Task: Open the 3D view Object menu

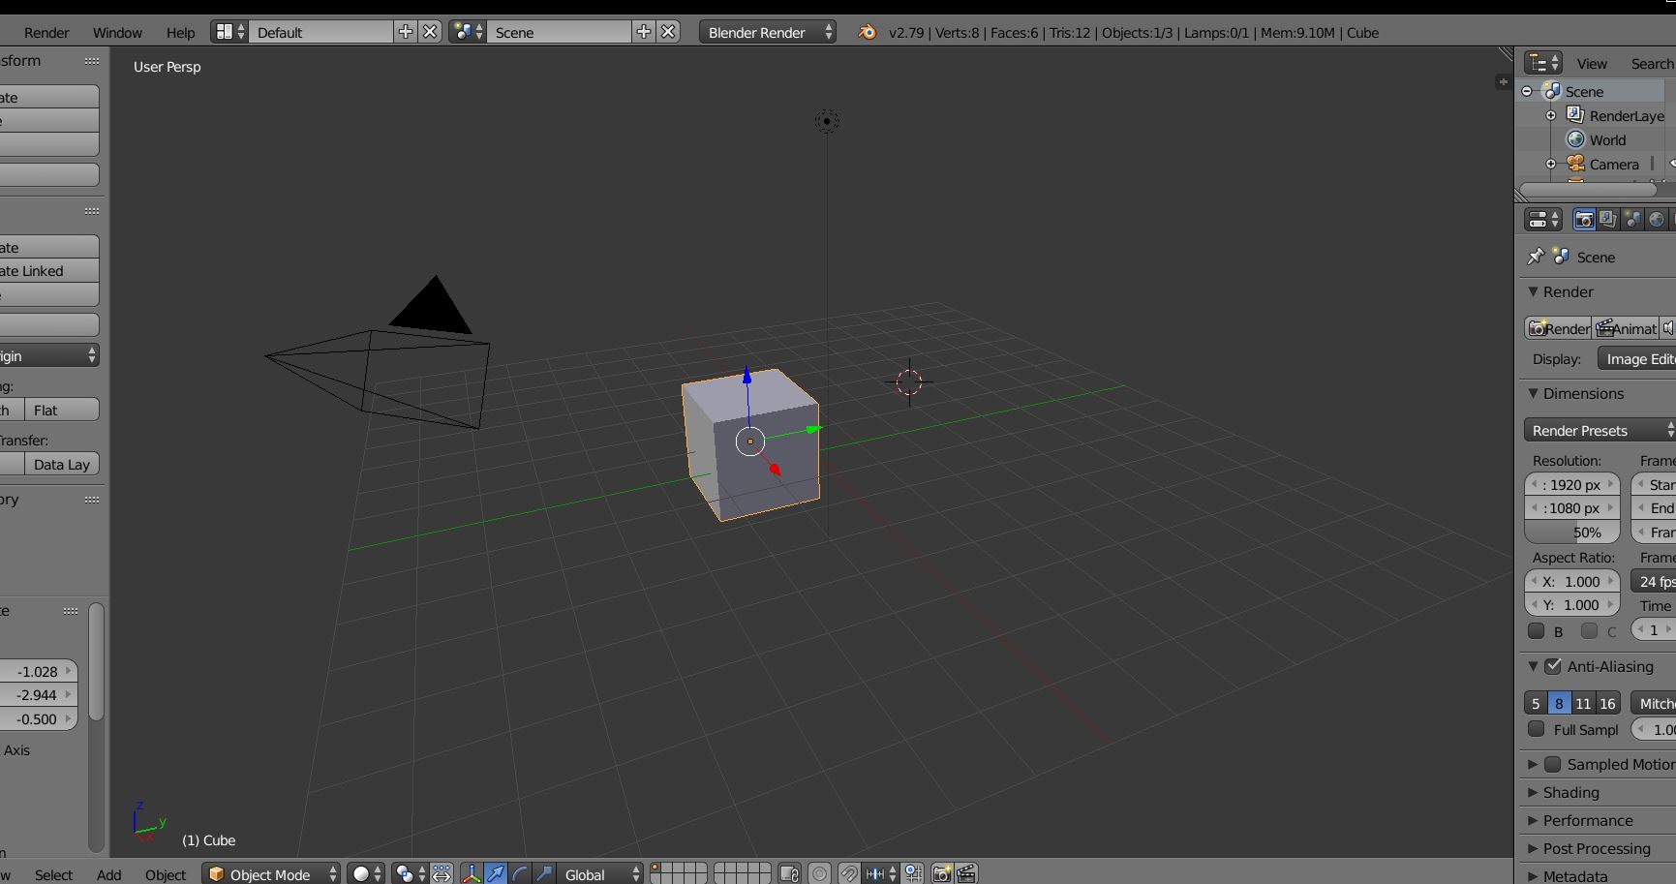Action: (x=166, y=874)
